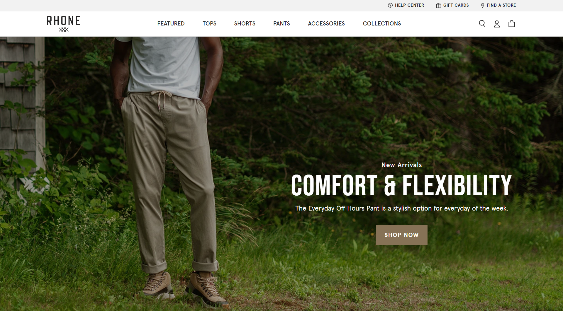View the shopping bag icon

[512, 23]
